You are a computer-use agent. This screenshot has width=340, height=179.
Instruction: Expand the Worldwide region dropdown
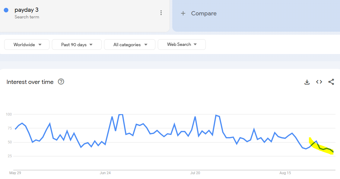click(x=27, y=45)
